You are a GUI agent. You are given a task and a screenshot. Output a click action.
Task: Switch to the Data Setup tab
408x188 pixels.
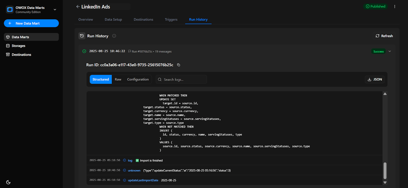113,19
